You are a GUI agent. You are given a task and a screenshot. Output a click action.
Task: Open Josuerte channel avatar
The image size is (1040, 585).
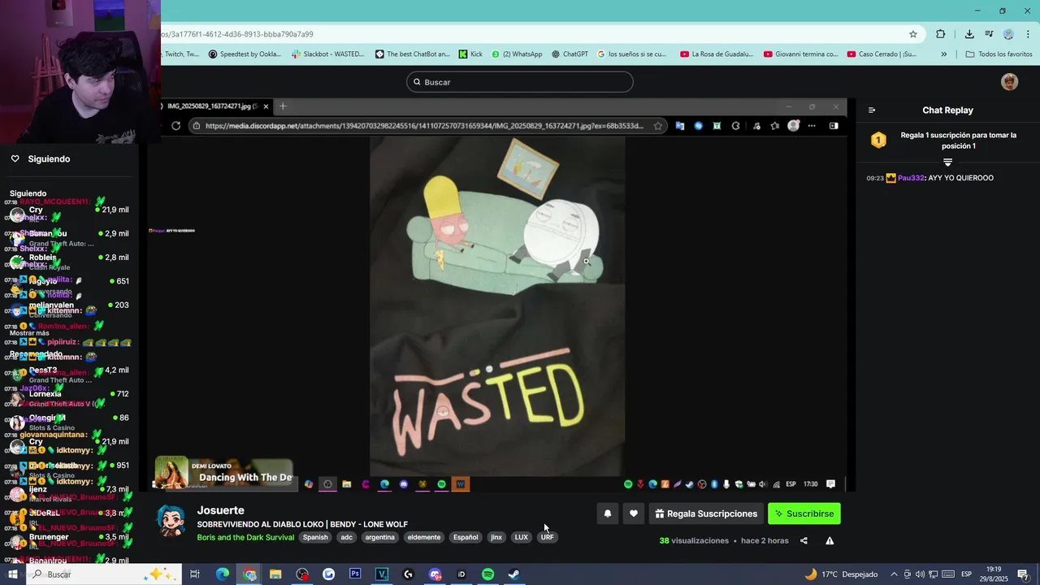171,522
